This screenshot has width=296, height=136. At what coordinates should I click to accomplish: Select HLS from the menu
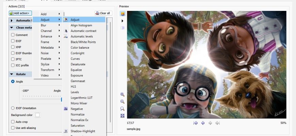tap(84, 87)
